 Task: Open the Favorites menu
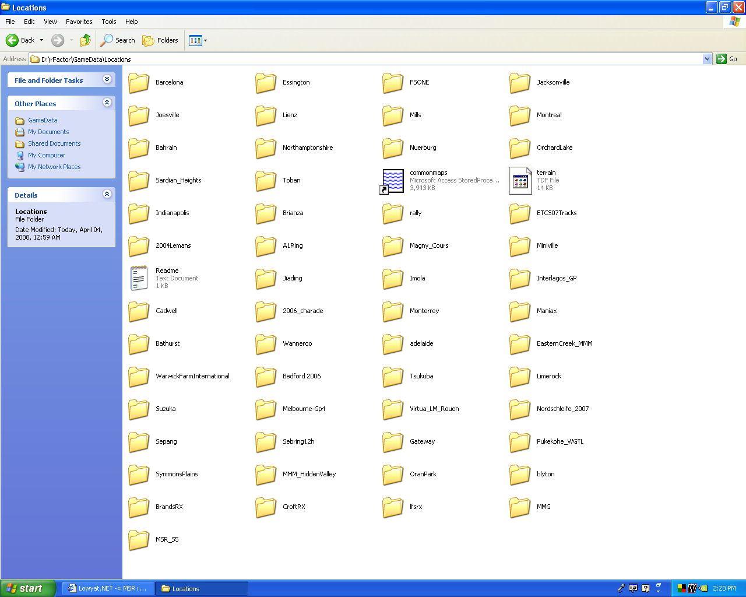coord(79,22)
